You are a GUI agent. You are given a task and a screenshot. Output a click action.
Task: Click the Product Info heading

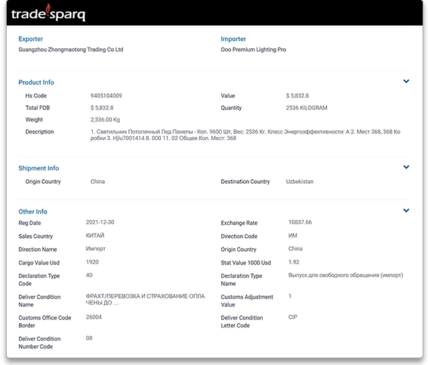[36, 83]
